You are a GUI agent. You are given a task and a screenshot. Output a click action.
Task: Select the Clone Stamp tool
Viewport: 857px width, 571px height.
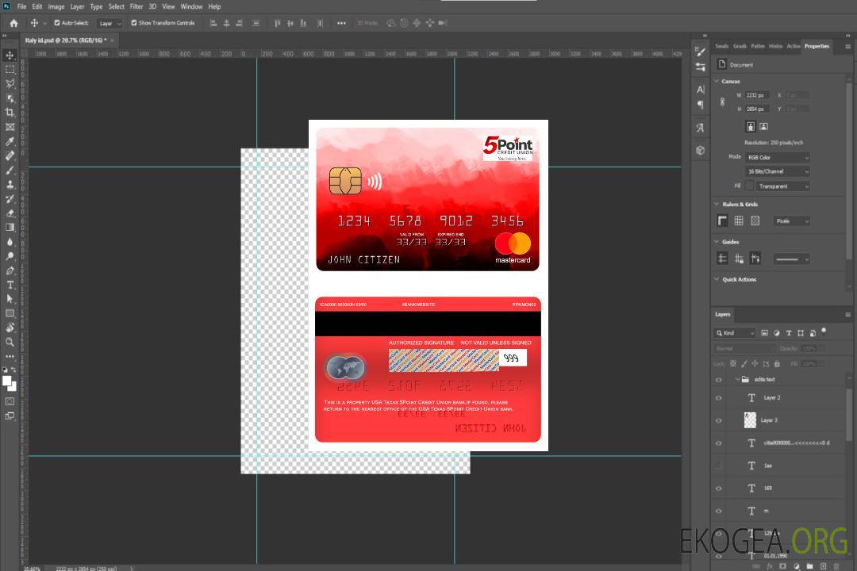(10, 184)
